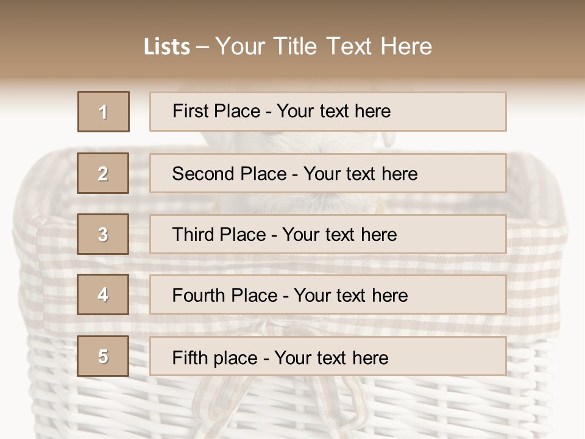Select the 'Second Place' text box

tap(328, 173)
